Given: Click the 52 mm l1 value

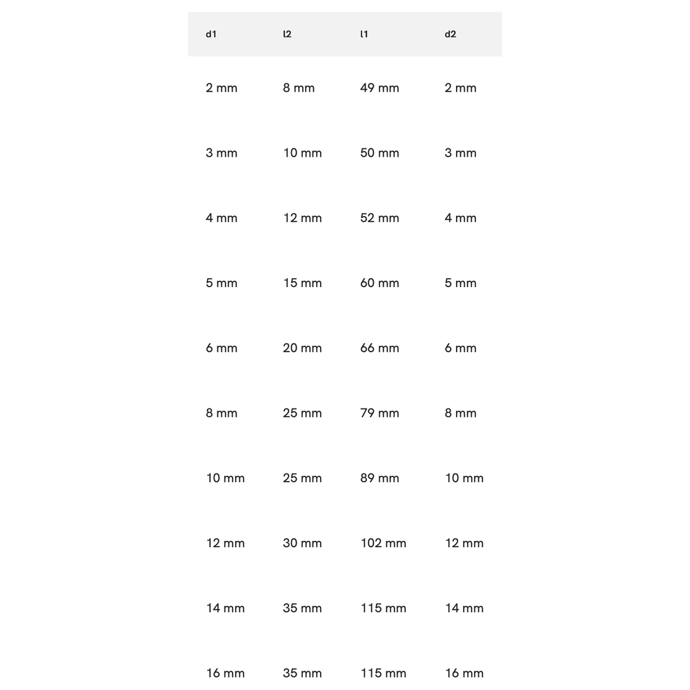Looking at the screenshot, I should 379,218.
